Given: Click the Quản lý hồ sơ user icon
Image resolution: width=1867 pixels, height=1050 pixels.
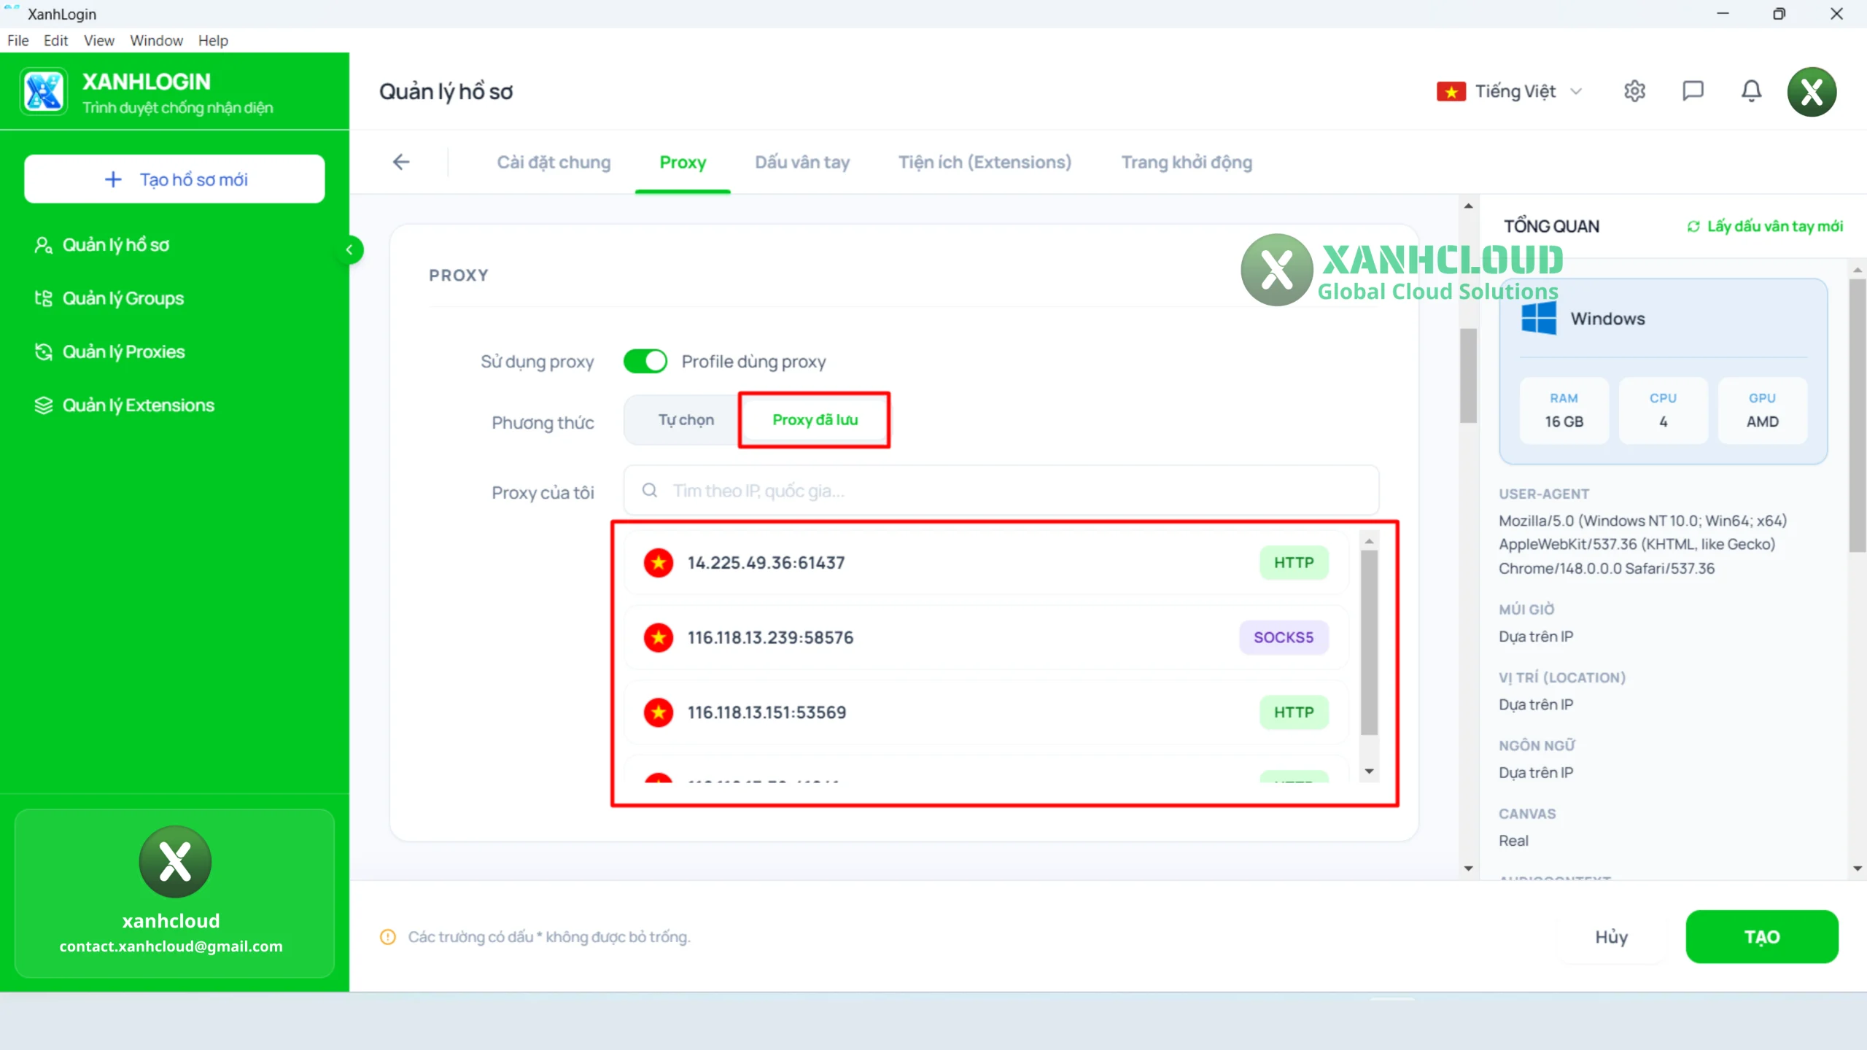Looking at the screenshot, I should coord(43,245).
